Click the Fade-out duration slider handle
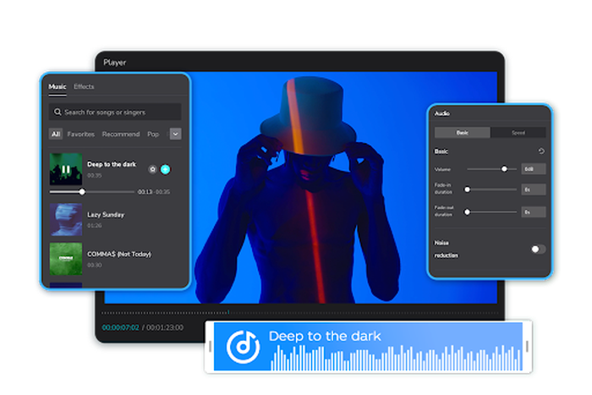592x395 pixels. pos(468,212)
